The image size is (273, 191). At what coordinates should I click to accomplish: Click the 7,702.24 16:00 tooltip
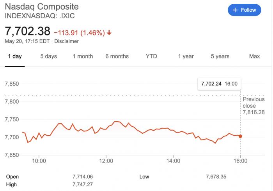[x=219, y=83]
